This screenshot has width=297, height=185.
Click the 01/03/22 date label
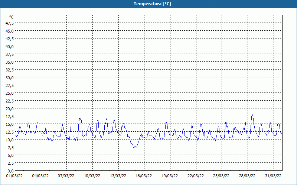tap(14, 176)
